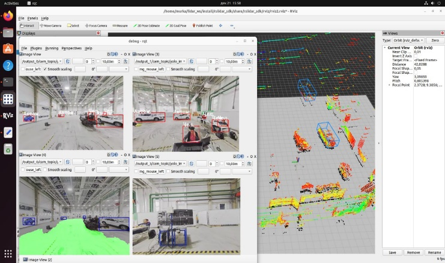445x263 pixels.
Task: Close the Views panel with red icon
Action: (441, 33)
